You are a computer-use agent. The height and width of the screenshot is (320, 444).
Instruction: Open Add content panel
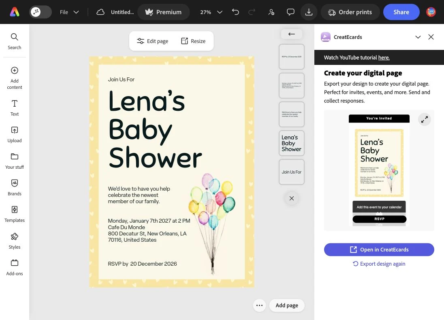(x=15, y=78)
